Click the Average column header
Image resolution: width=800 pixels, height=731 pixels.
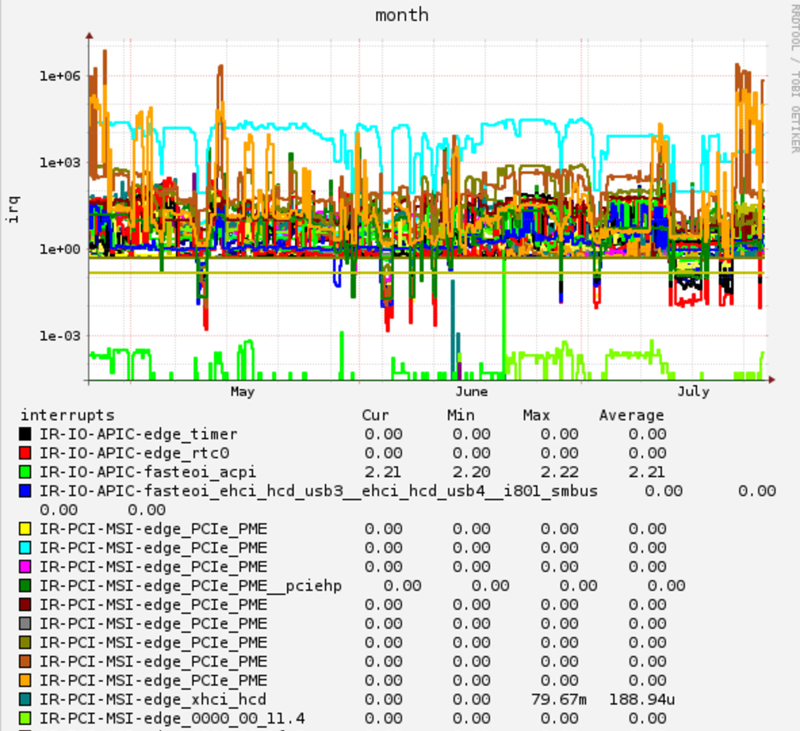click(x=631, y=415)
